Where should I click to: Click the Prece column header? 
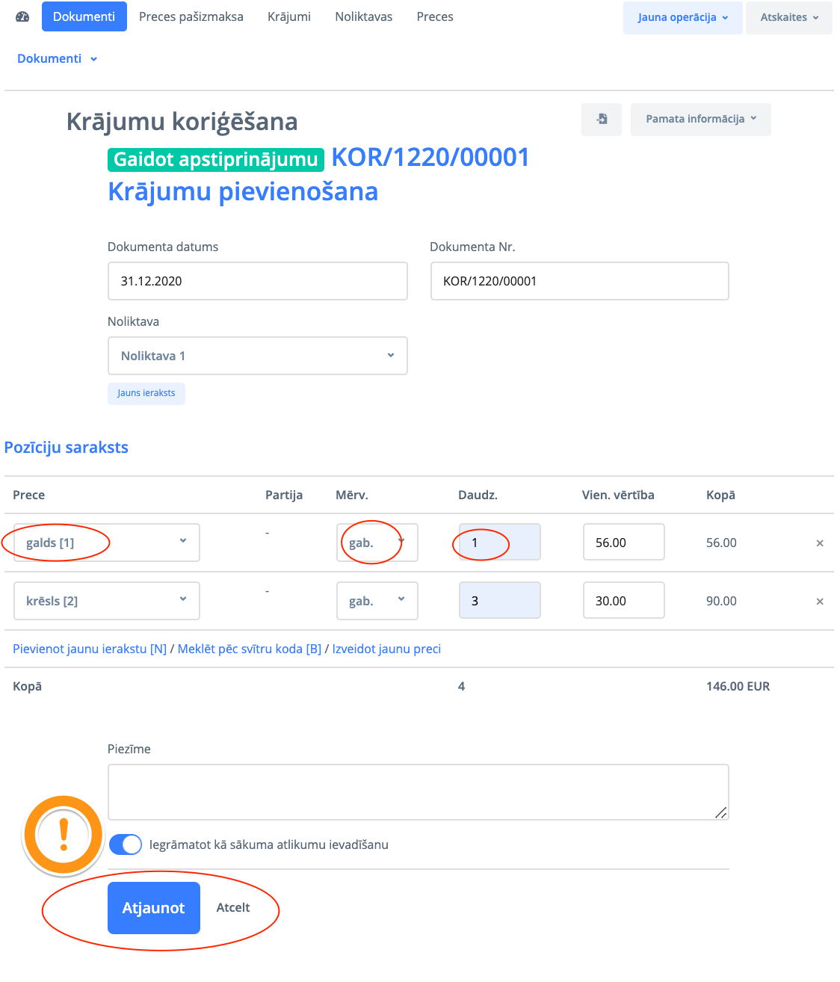(x=28, y=495)
